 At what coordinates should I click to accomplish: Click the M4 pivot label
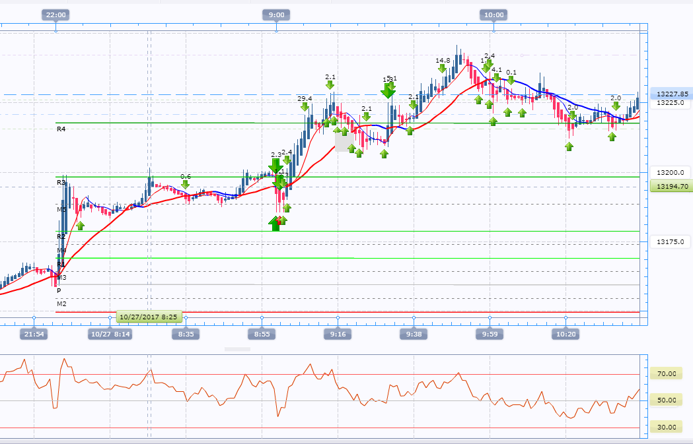61,250
